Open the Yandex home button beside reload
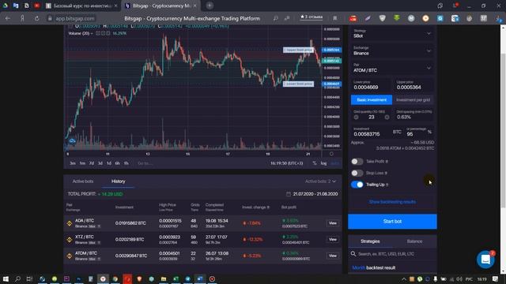 point(22,18)
